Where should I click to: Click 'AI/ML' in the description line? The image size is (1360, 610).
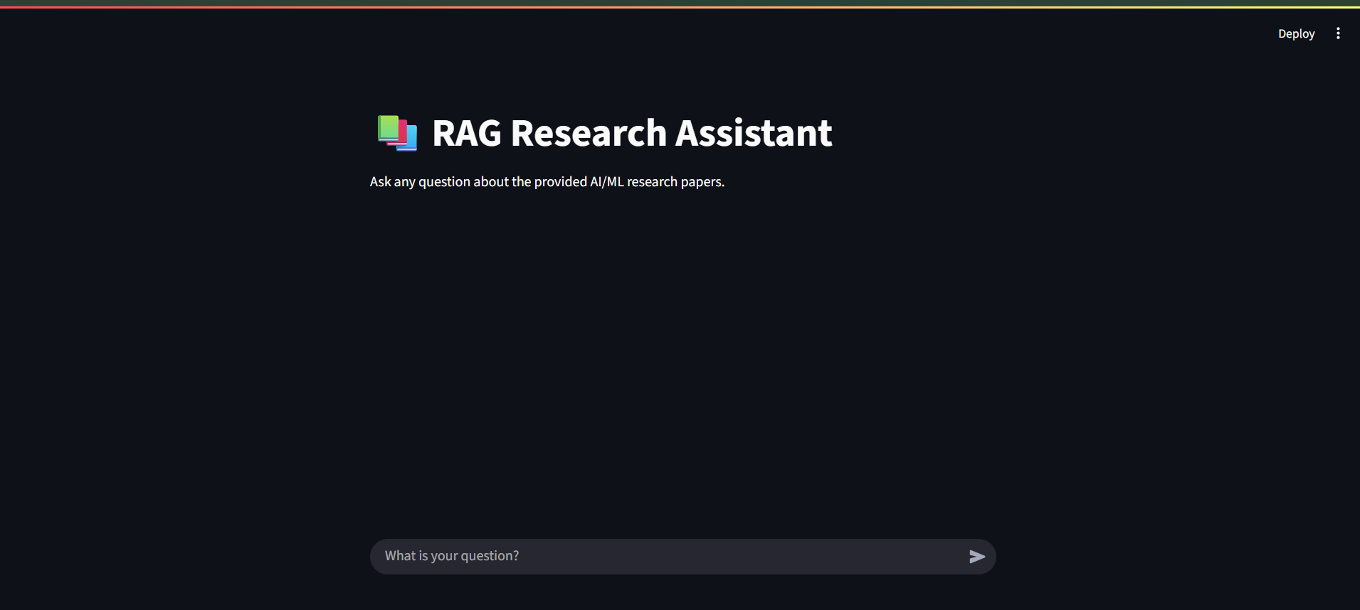(606, 182)
